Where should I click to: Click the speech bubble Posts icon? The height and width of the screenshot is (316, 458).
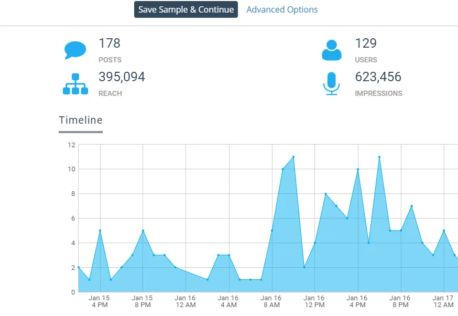point(75,50)
